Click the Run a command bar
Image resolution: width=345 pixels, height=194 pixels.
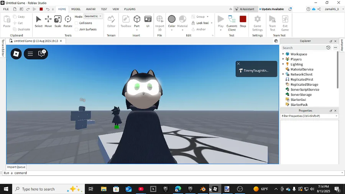tap(172, 173)
